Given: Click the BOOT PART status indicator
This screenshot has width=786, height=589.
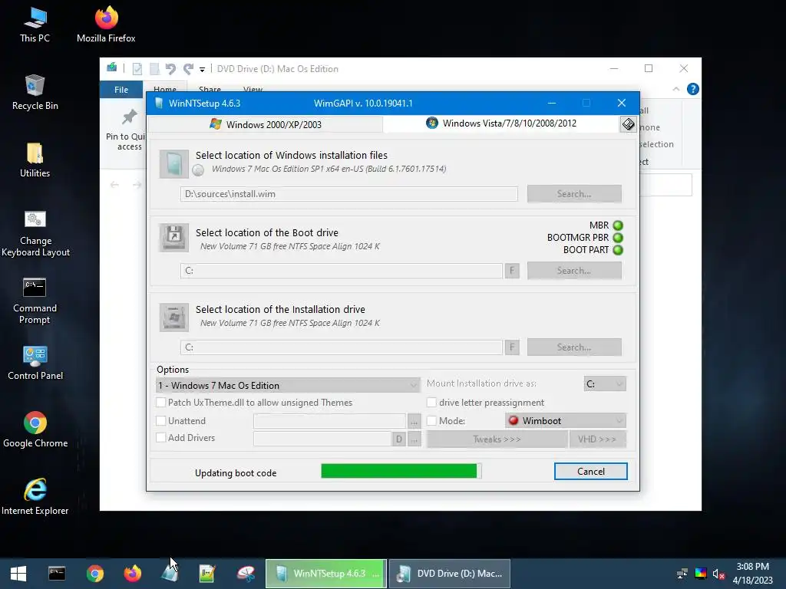Looking at the screenshot, I should tap(618, 250).
